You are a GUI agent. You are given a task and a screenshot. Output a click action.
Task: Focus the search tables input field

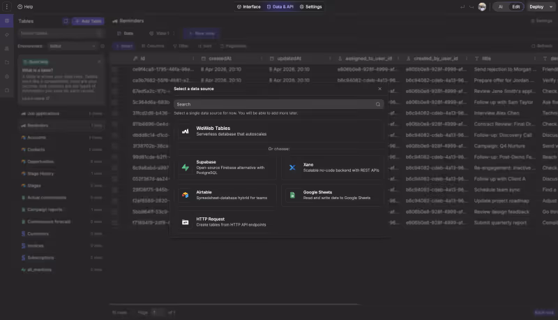coord(61,33)
